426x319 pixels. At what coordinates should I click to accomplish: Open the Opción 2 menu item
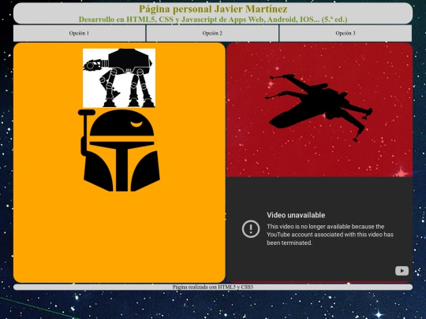(x=212, y=33)
